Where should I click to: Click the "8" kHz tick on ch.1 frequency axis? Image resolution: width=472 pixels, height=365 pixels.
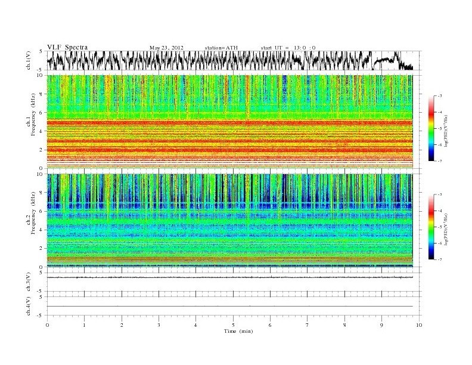(x=41, y=94)
